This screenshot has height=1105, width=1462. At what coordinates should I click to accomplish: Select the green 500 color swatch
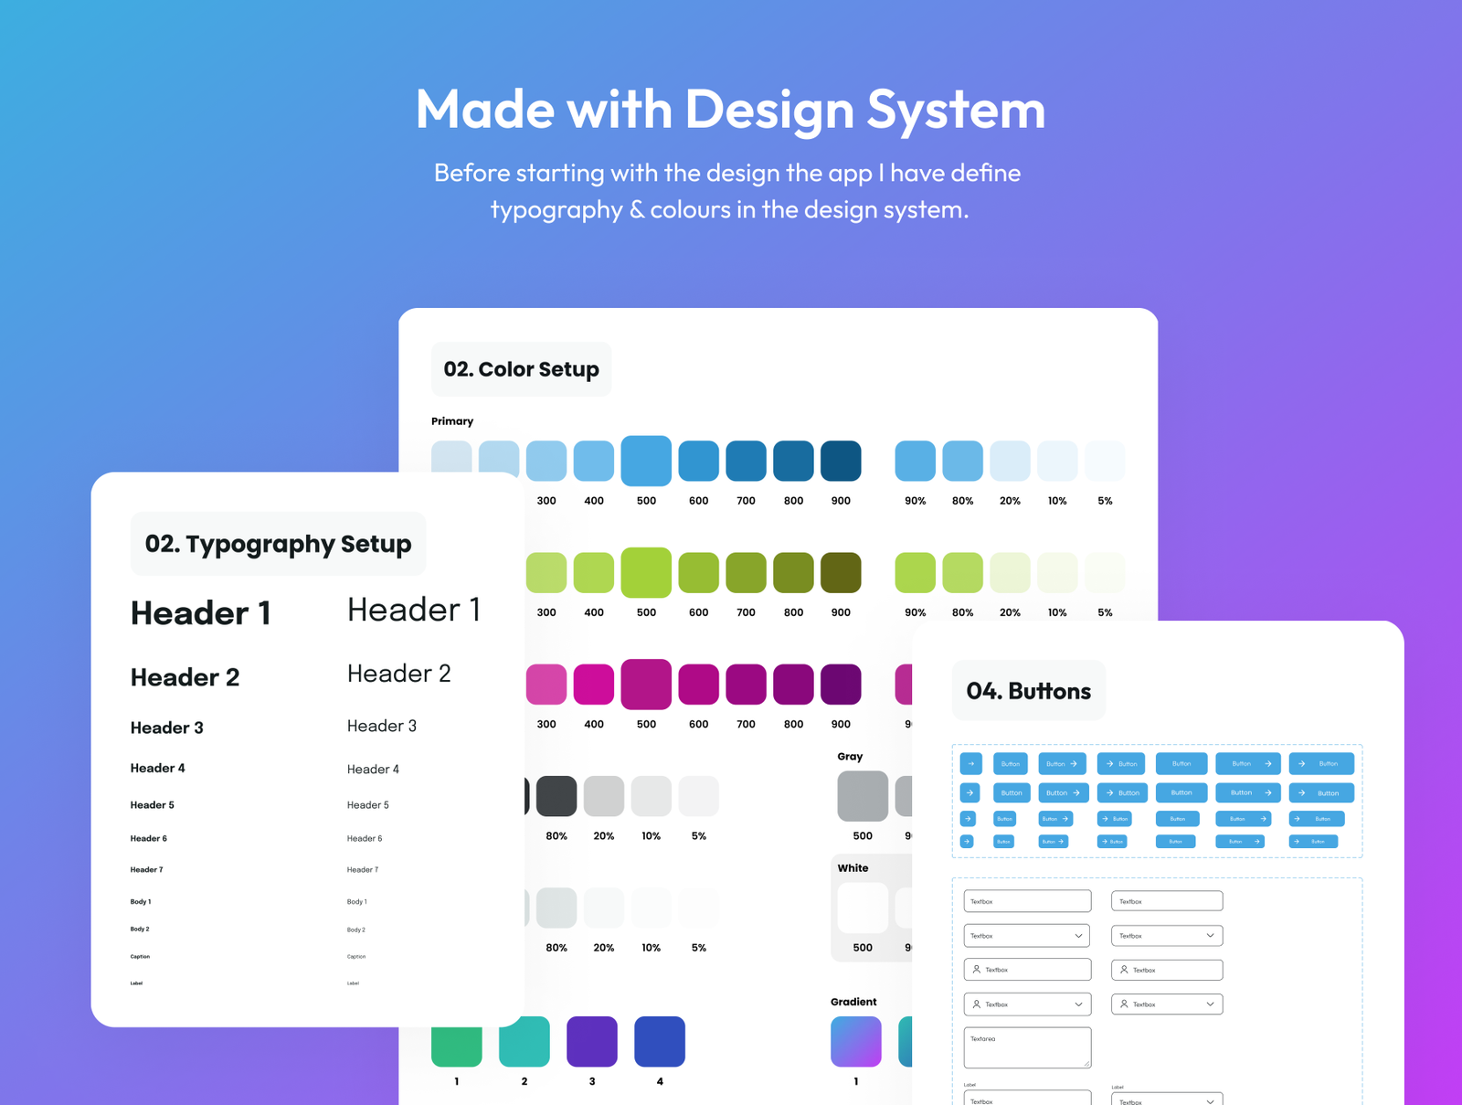coord(646,572)
